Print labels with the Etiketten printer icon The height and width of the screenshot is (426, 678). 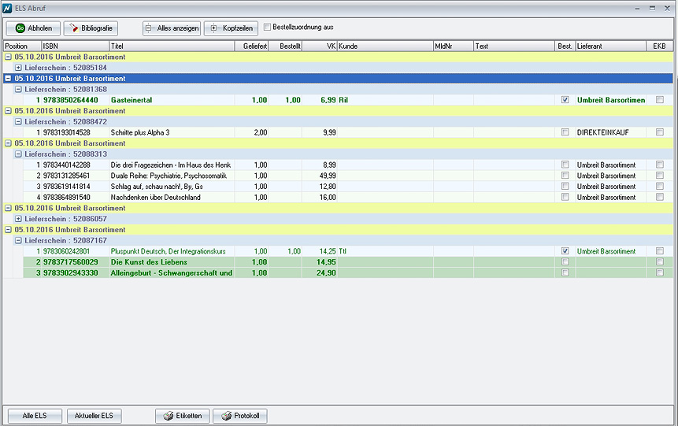[x=168, y=416]
